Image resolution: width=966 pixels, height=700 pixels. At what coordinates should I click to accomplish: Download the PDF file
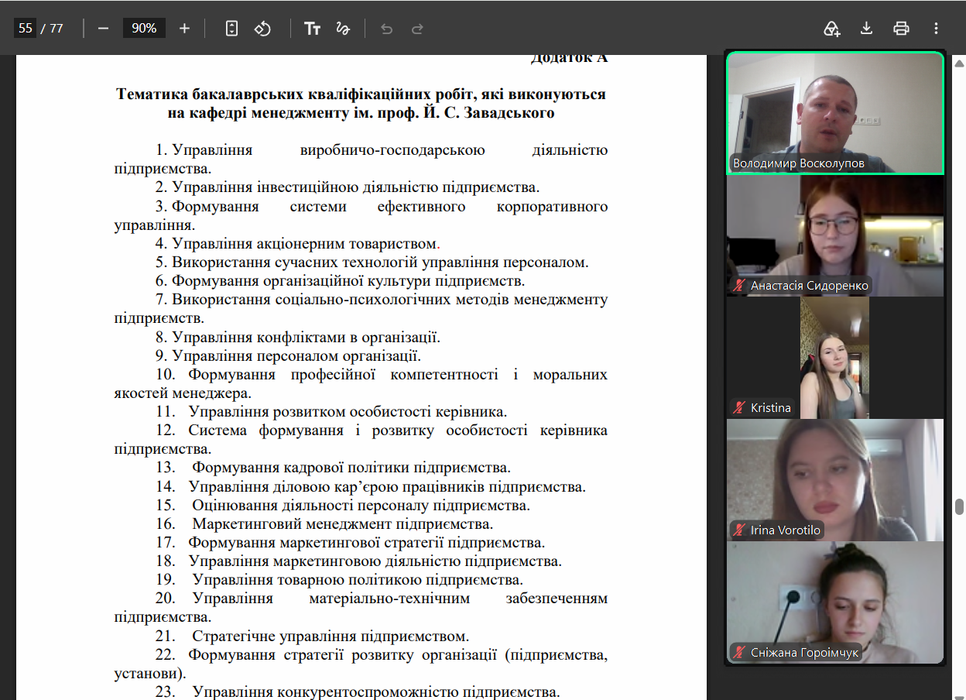866,29
